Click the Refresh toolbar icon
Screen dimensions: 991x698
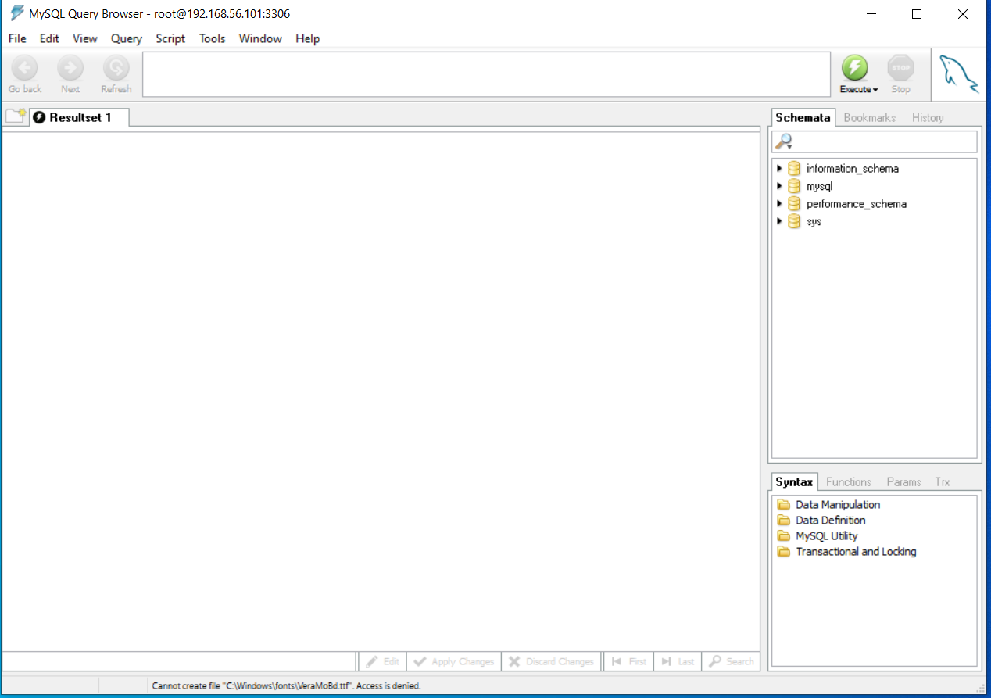click(x=116, y=69)
